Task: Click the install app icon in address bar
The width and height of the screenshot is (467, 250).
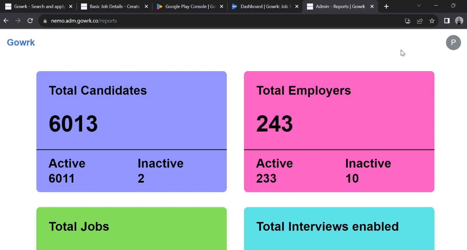Action: [408, 21]
